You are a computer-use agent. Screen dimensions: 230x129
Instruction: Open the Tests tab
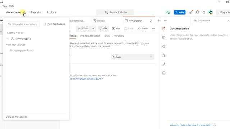pyautogui.click(x=107, y=36)
